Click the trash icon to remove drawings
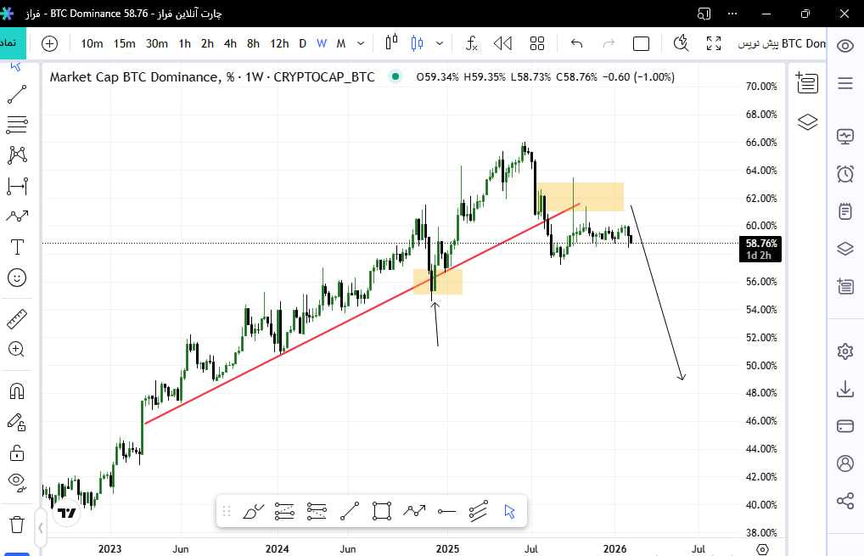 click(x=16, y=524)
